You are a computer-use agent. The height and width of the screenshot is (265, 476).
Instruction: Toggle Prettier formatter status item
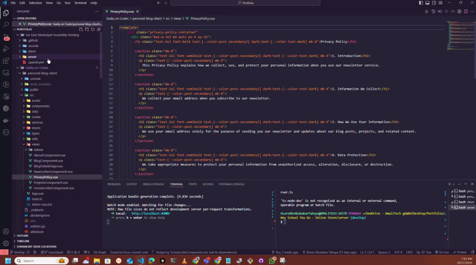pos(460,252)
